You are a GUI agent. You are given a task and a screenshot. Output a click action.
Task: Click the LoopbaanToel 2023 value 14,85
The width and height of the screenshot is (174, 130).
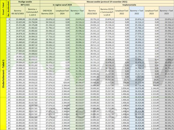coord(152,80)
